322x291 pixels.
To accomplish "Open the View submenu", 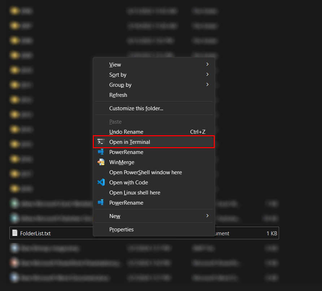I will click(x=115, y=65).
